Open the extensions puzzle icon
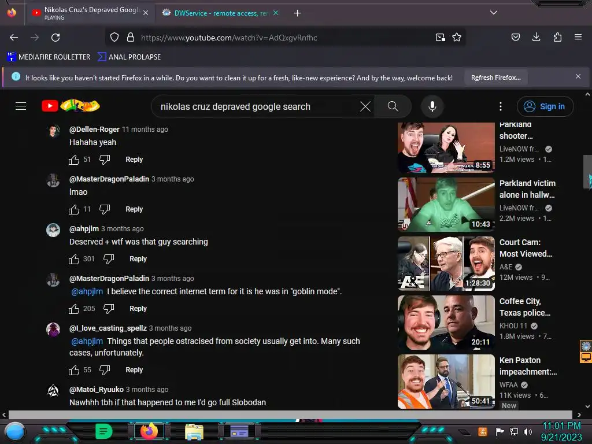 (x=557, y=37)
